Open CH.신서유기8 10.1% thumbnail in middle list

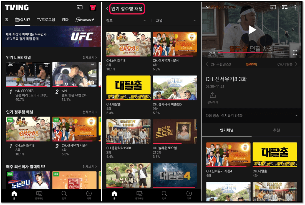[128, 44]
